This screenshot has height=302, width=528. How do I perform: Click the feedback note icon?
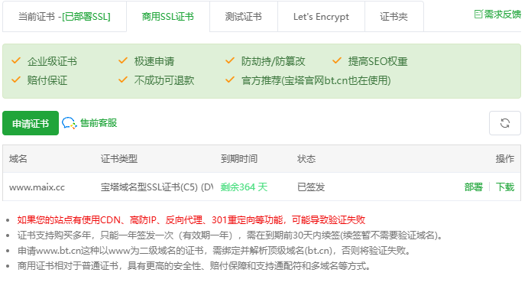pyautogui.click(x=478, y=15)
